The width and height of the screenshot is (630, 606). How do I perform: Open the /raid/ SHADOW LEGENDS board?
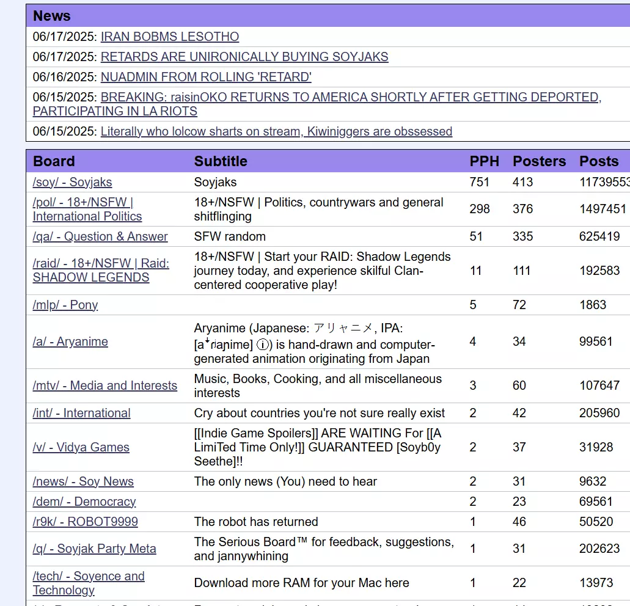[101, 270]
